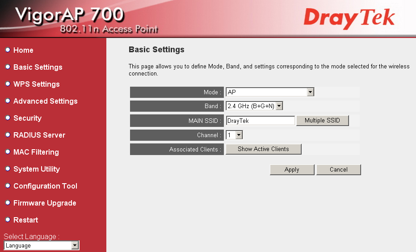
Task: Open WPS Settings page
Action: [x=37, y=84]
